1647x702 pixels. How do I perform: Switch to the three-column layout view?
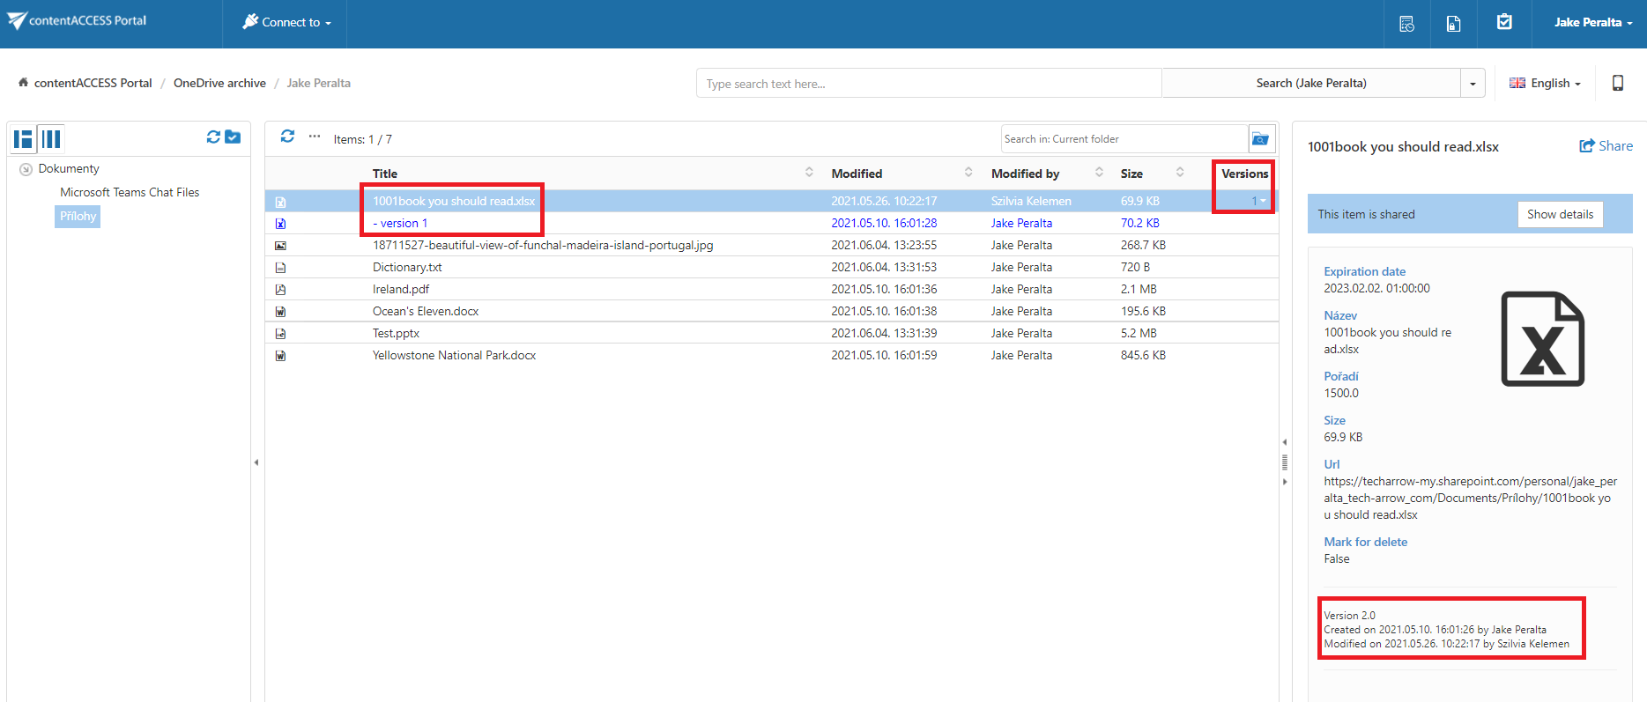(x=51, y=139)
